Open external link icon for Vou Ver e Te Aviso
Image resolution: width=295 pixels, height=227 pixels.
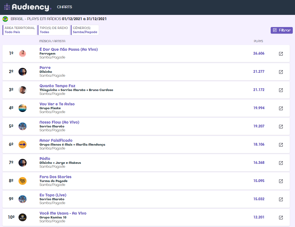tap(281, 108)
